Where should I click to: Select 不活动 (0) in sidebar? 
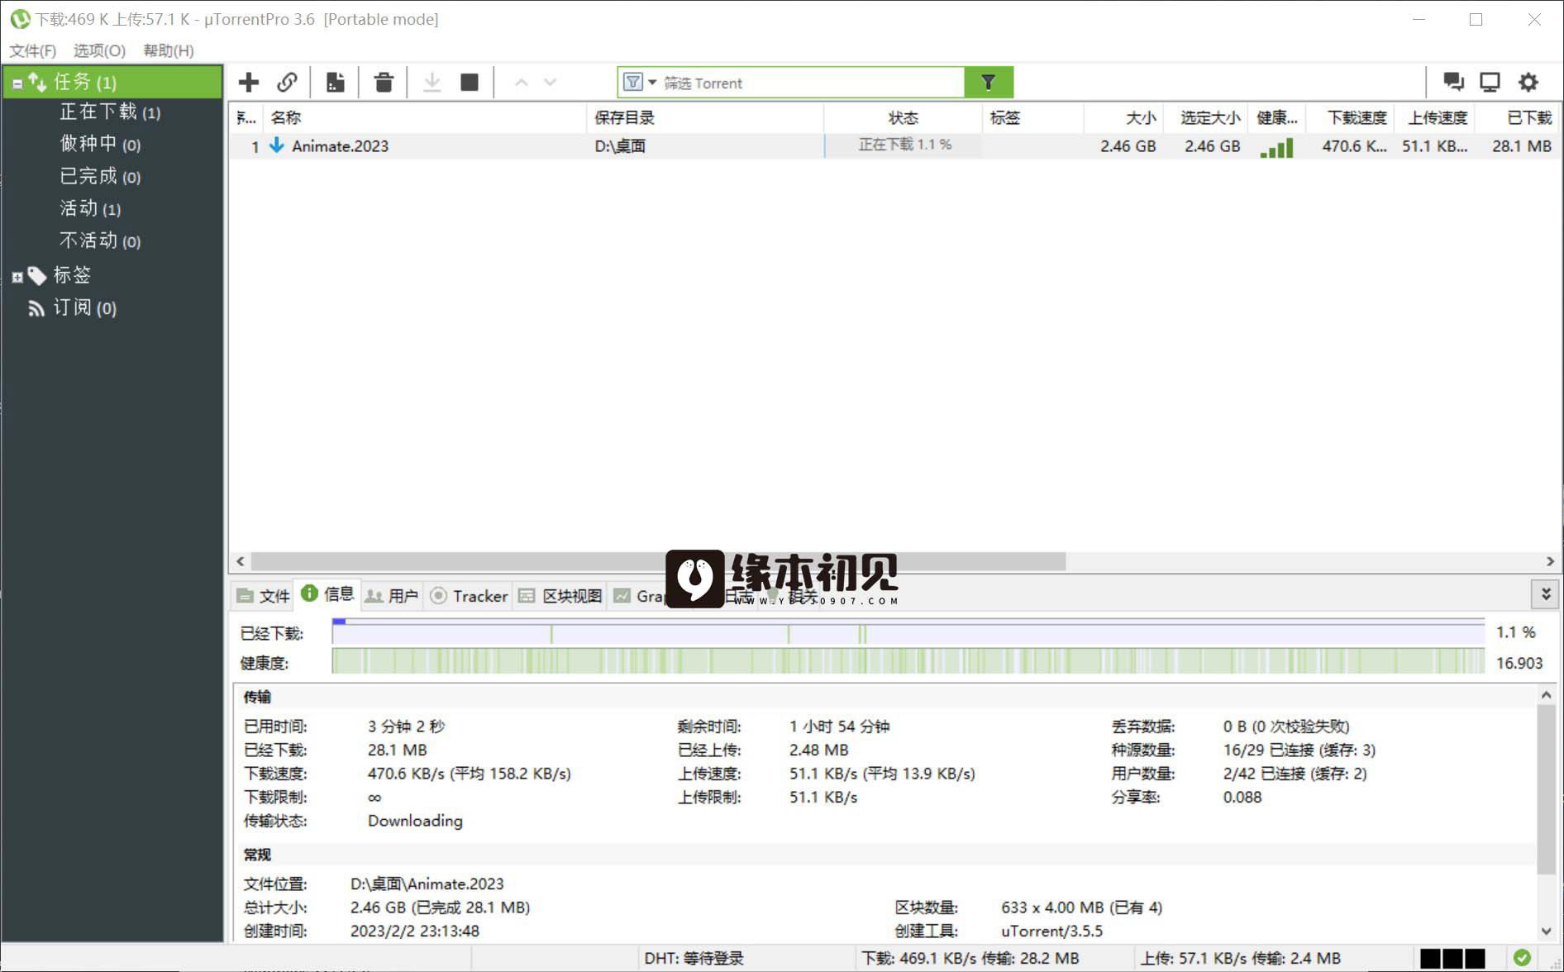(x=100, y=241)
